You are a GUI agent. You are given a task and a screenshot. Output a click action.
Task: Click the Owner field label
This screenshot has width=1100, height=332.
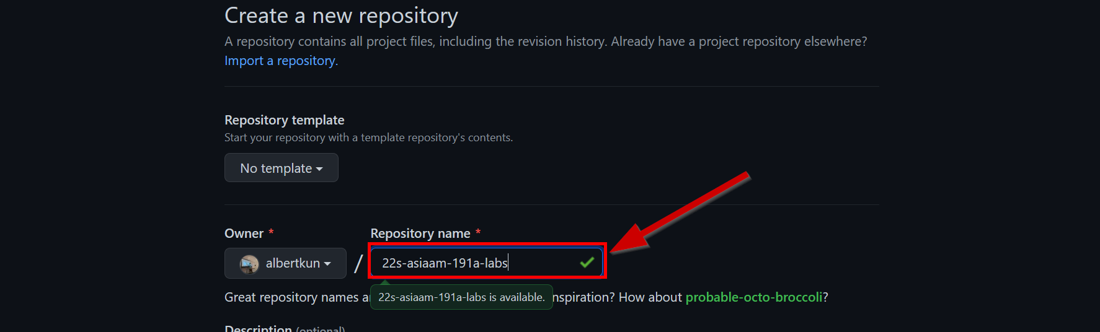(x=244, y=234)
